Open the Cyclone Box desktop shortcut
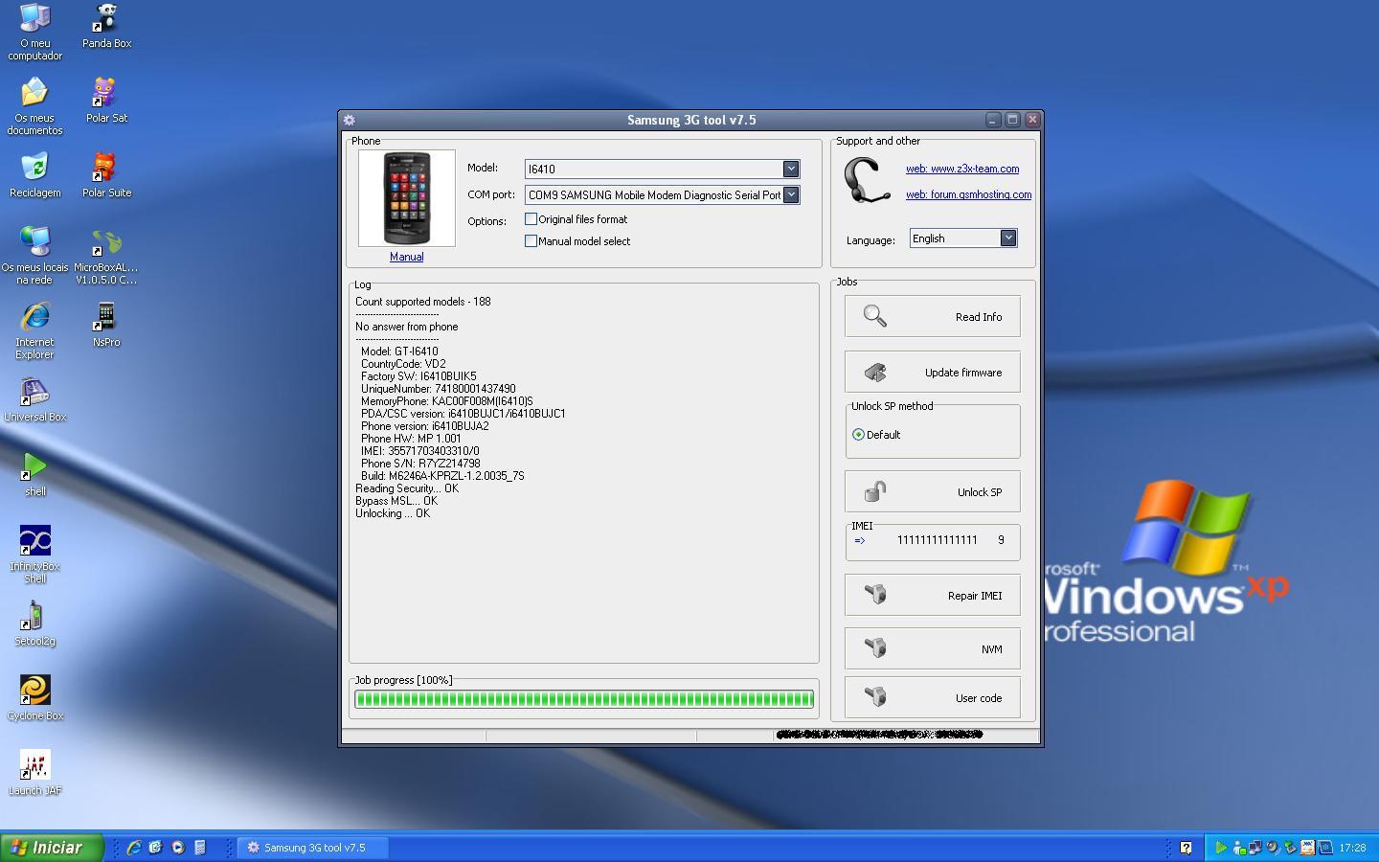Viewport: 1379px width, 862px height. point(34,698)
